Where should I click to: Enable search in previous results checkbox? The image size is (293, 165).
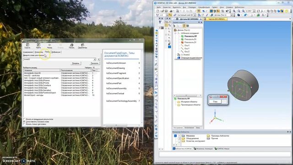pos(24,119)
